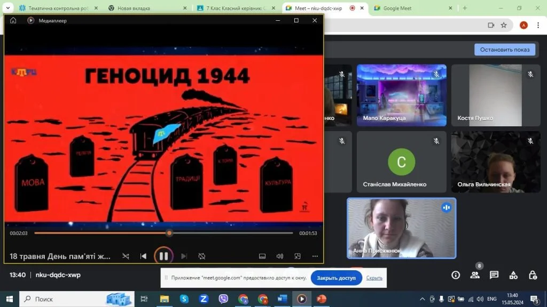Open Zoom from the taskbar
This screenshot has height=307, width=547.
click(x=204, y=299)
